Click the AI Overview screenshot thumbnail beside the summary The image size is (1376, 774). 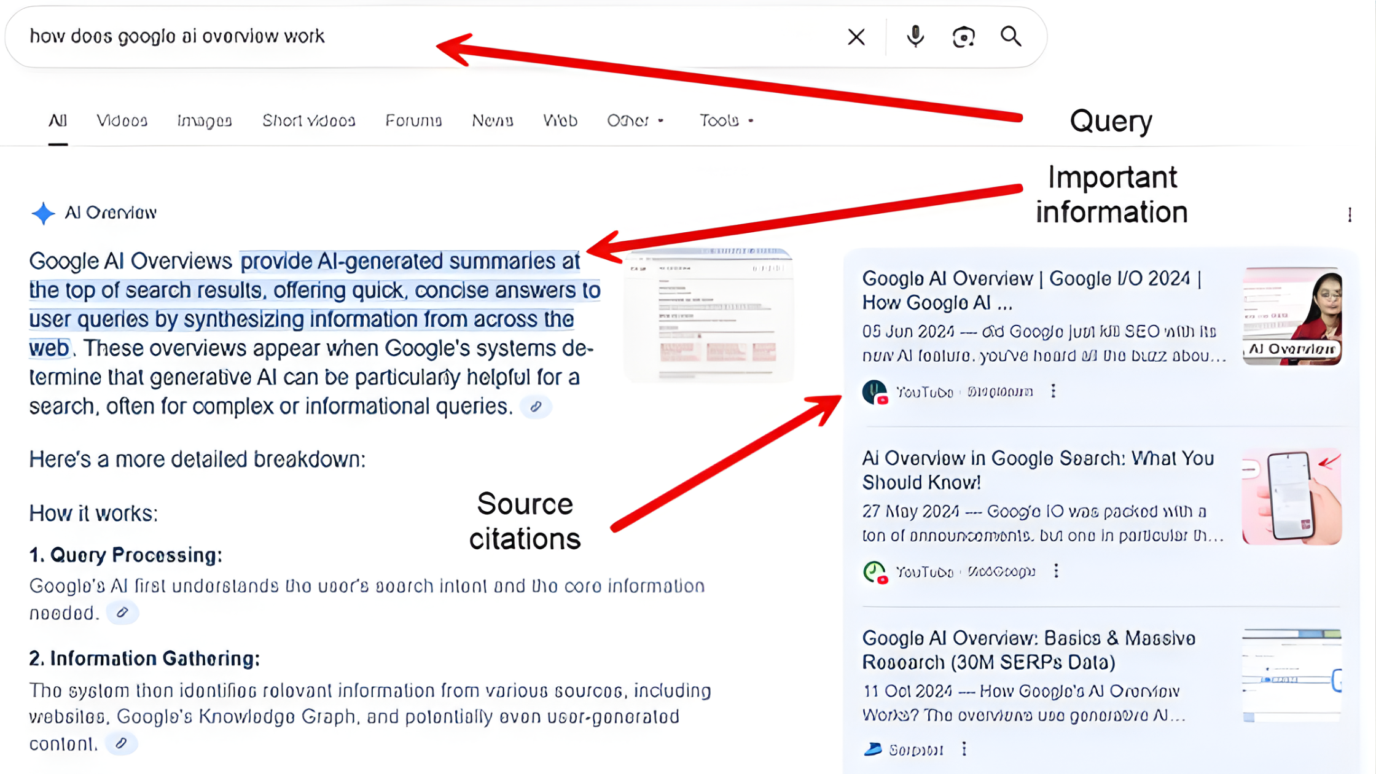click(708, 315)
